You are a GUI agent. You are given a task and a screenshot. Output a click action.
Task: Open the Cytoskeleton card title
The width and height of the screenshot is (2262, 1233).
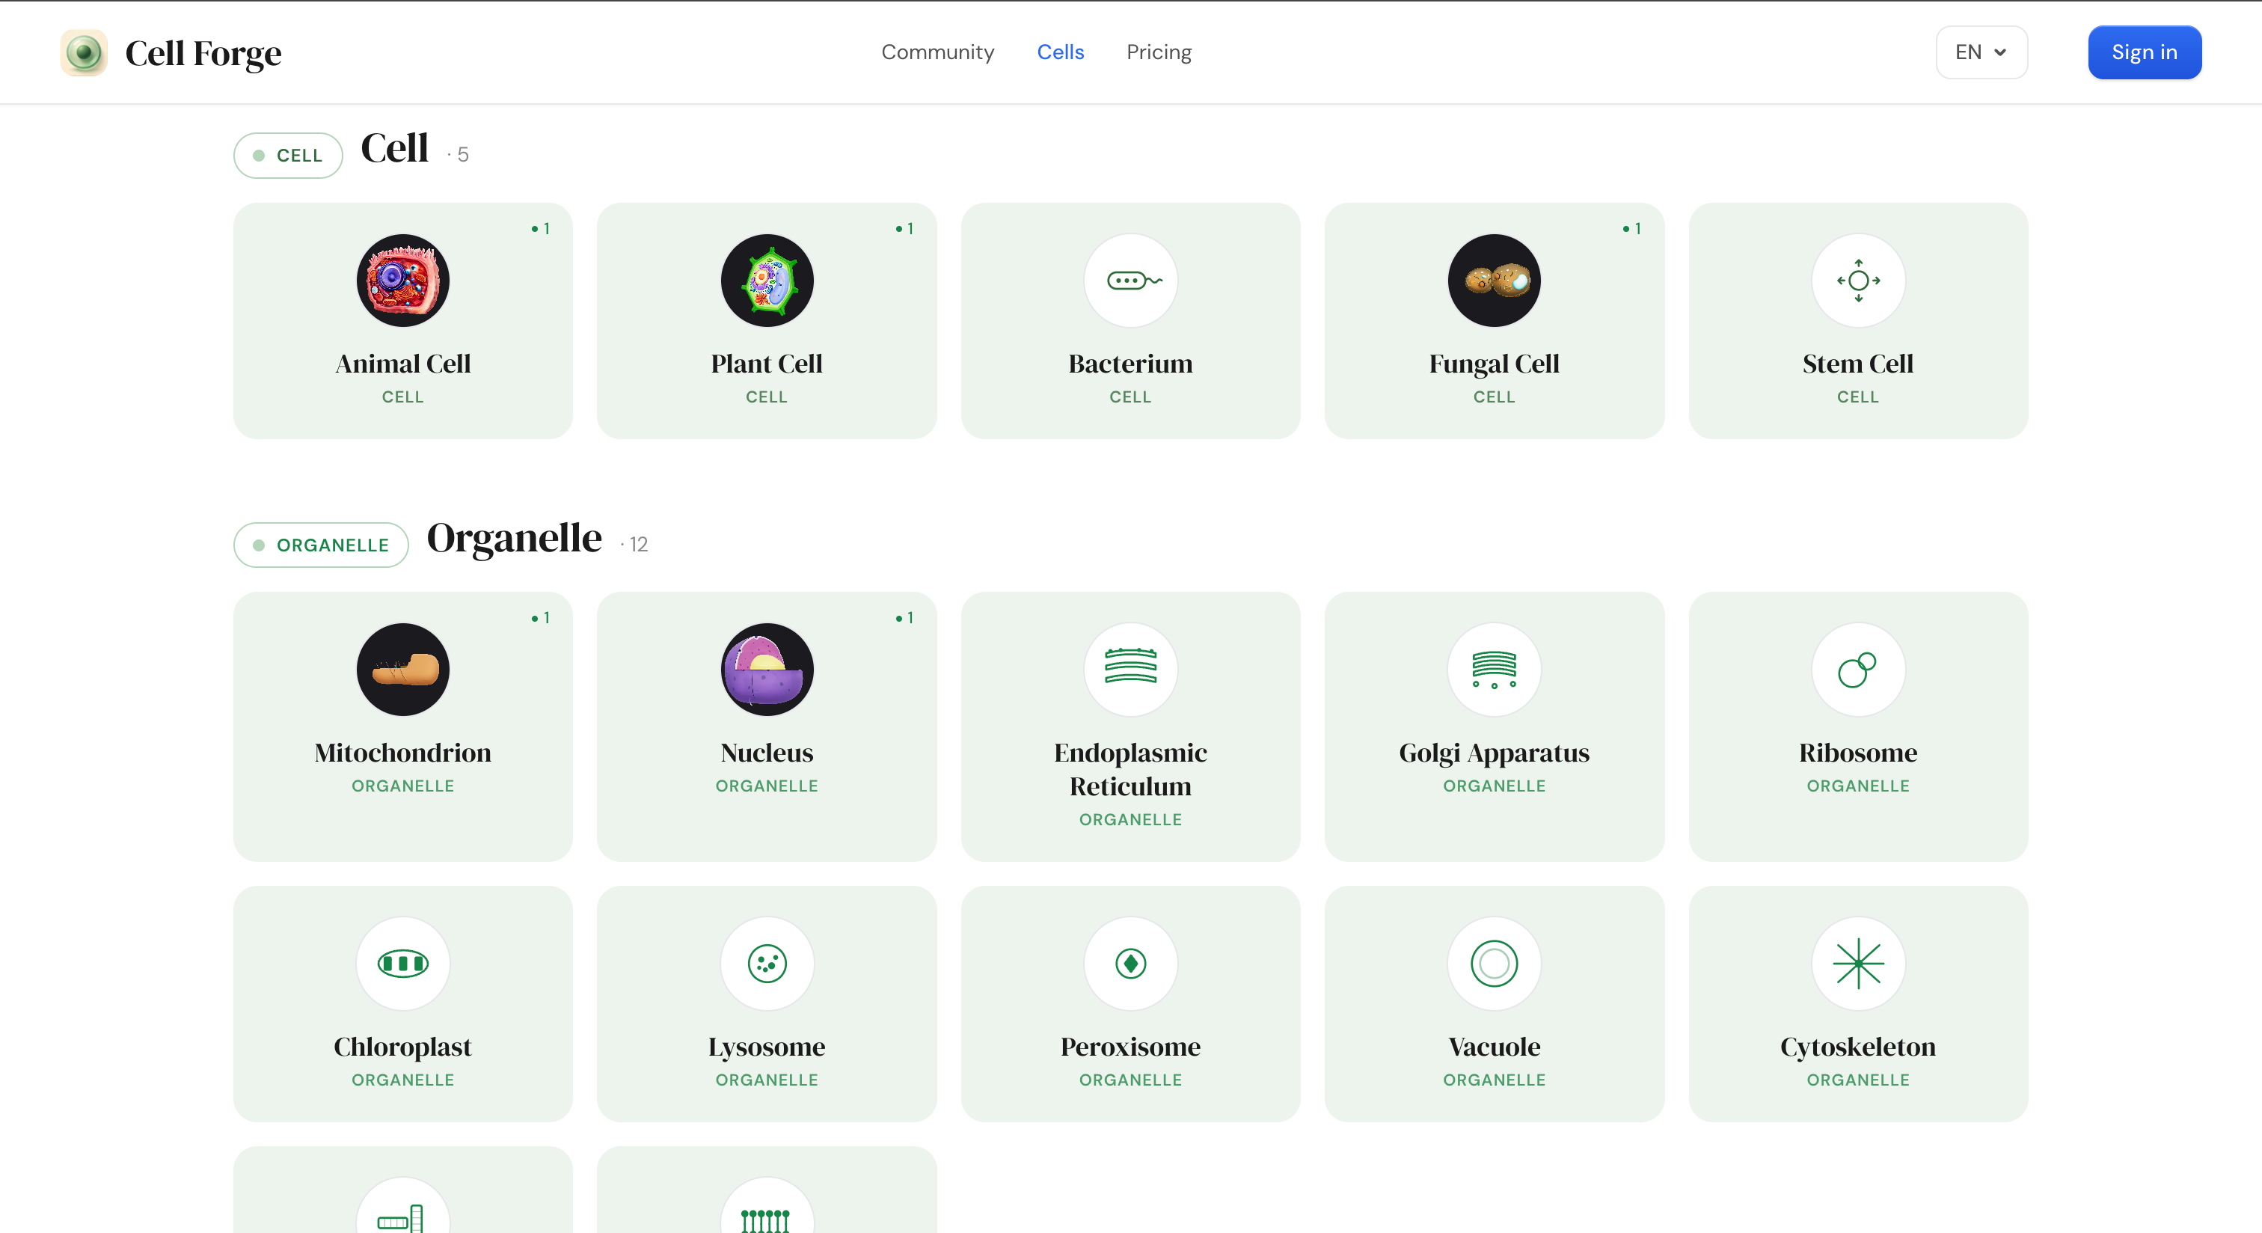pyautogui.click(x=1858, y=1047)
